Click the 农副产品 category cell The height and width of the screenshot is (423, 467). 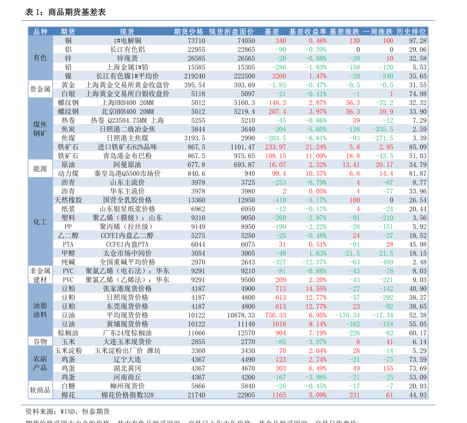point(40,363)
